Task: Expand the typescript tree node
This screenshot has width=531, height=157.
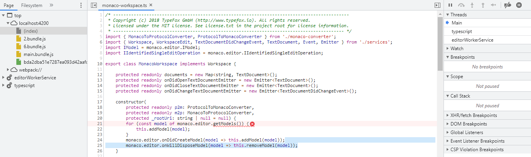Action: point(3,85)
